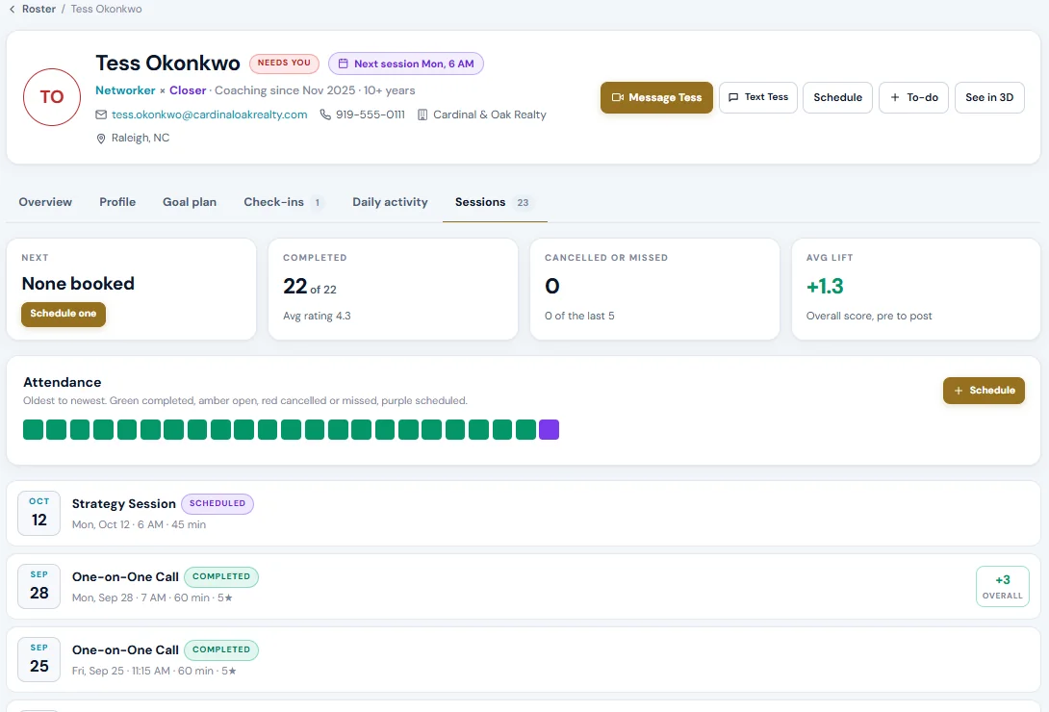Screen dimensions: 1049x712
Task: Click the SCHEDULED status pill
Action: pyautogui.click(x=217, y=503)
